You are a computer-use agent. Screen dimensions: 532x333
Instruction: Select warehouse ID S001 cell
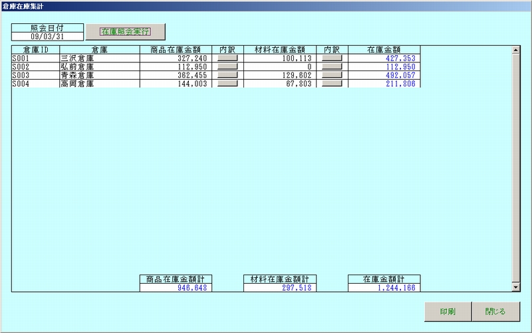click(x=35, y=58)
